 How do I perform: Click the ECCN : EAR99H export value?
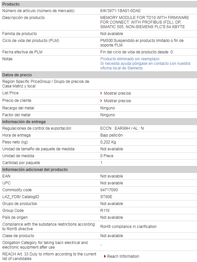pos(122,128)
